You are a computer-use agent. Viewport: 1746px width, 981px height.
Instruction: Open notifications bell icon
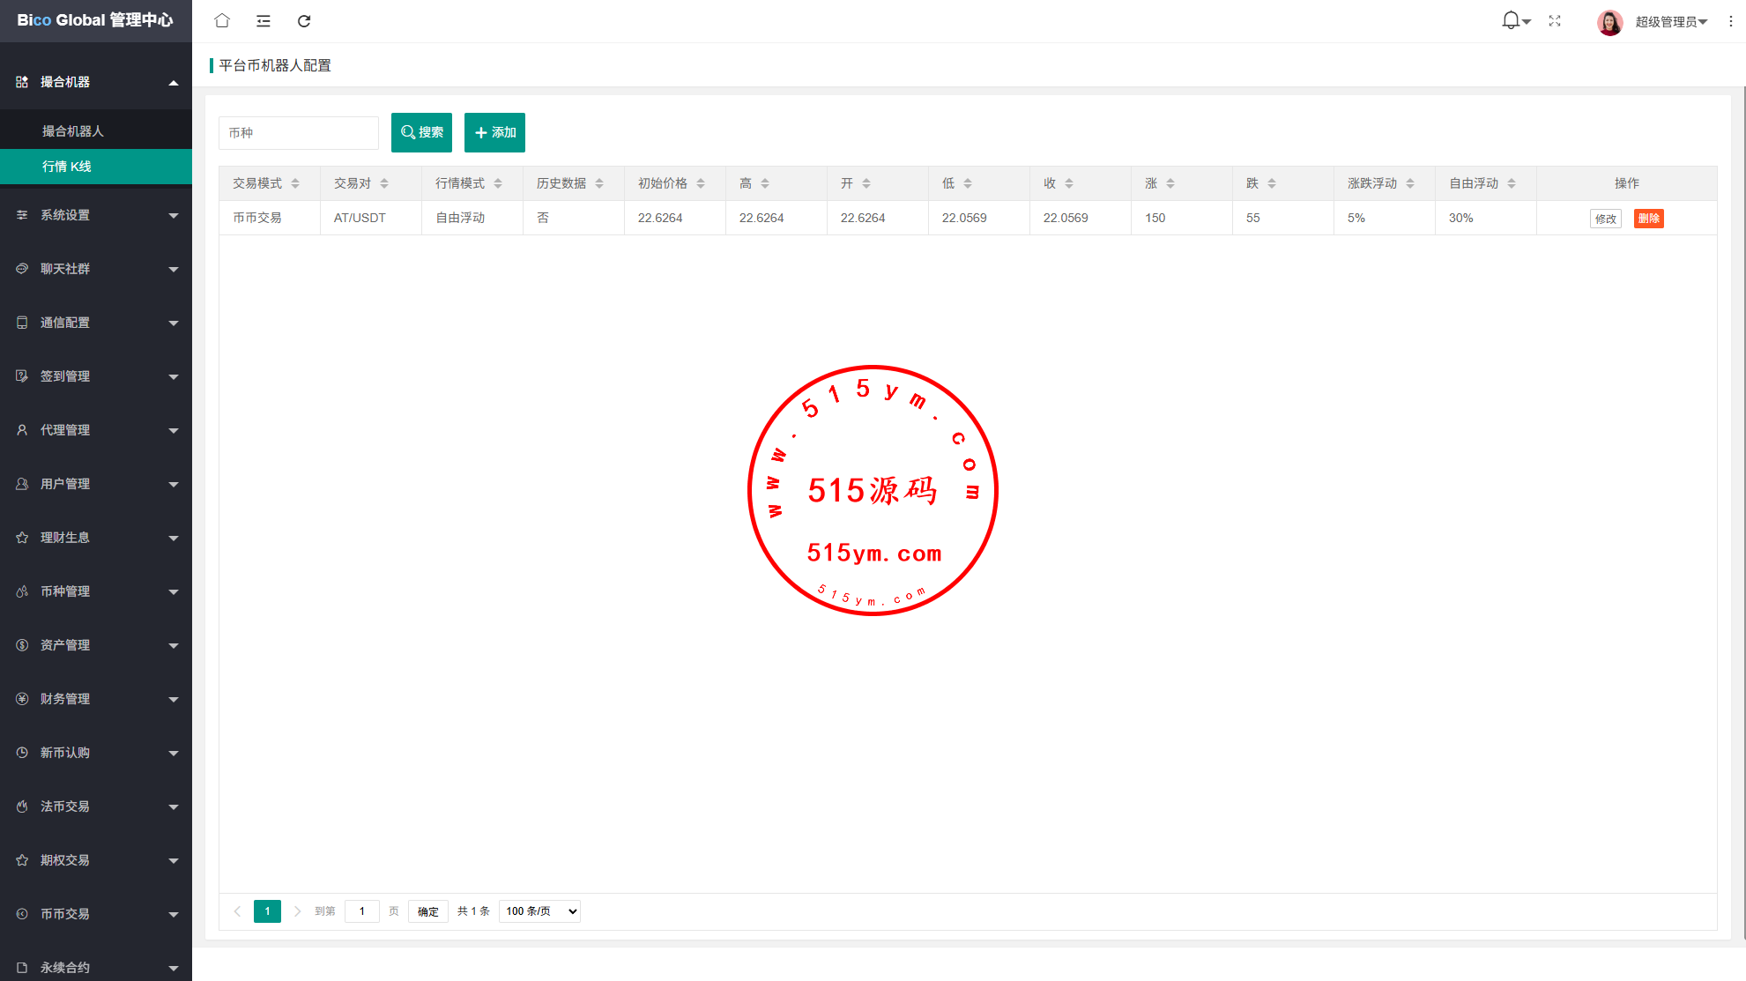[x=1511, y=20]
